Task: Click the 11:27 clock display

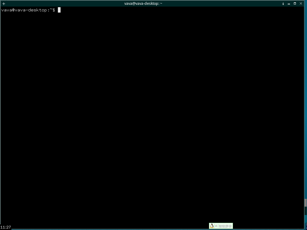Action: pos(6,227)
